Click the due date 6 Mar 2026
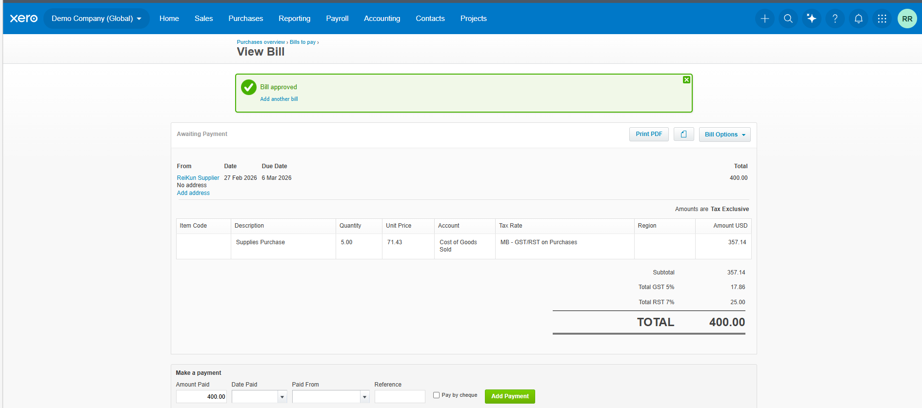Image resolution: width=922 pixels, height=408 pixels. point(277,178)
